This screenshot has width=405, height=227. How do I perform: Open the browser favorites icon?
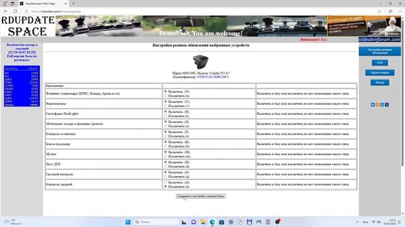pos(390,11)
